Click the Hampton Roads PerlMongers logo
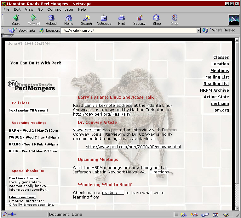Viewport: 241px width, 218px height. click(x=32, y=86)
